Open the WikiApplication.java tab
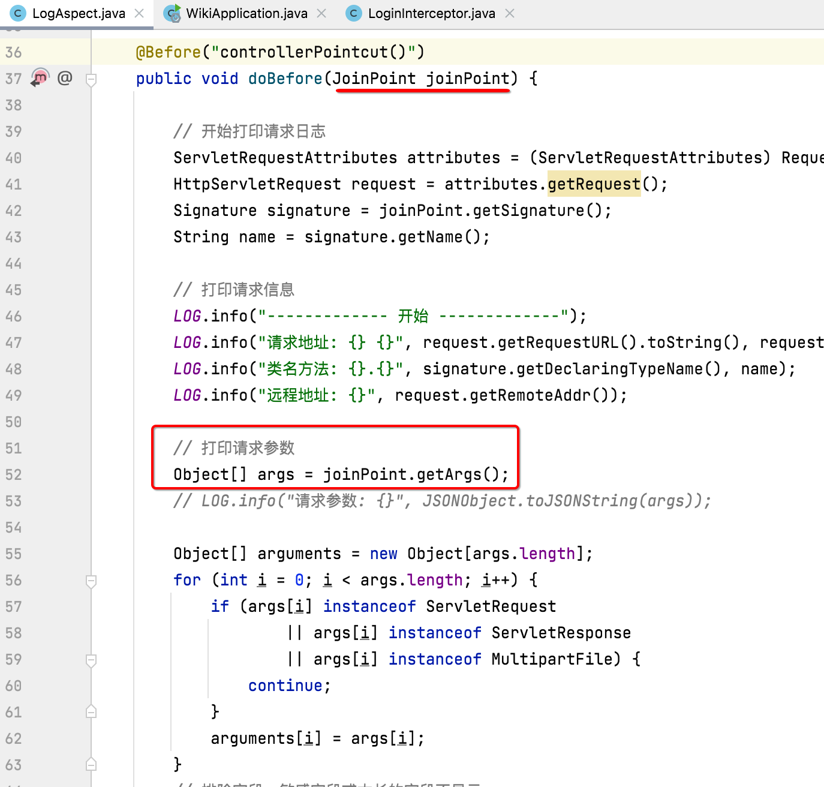The image size is (824, 787). 246,13
